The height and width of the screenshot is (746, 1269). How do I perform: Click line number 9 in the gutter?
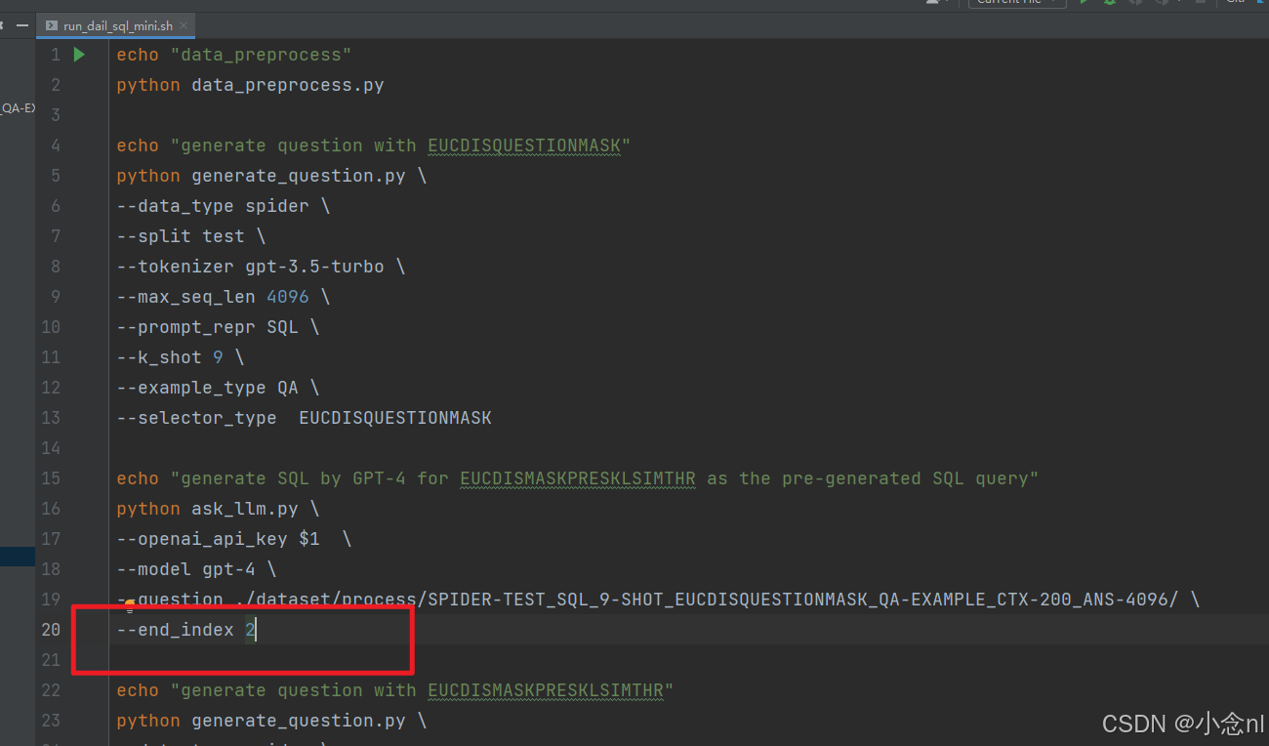pyautogui.click(x=56, y=297)
